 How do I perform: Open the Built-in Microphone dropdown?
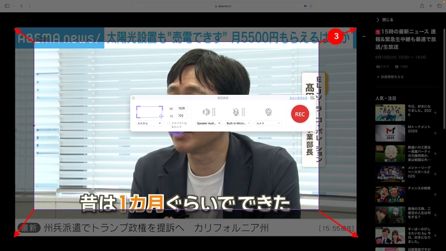(238, 124)
